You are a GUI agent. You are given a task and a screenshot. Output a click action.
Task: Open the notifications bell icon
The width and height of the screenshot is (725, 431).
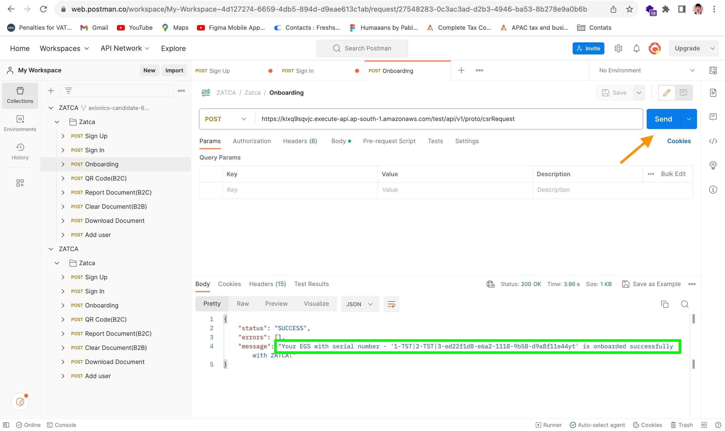tap(636, 48)
